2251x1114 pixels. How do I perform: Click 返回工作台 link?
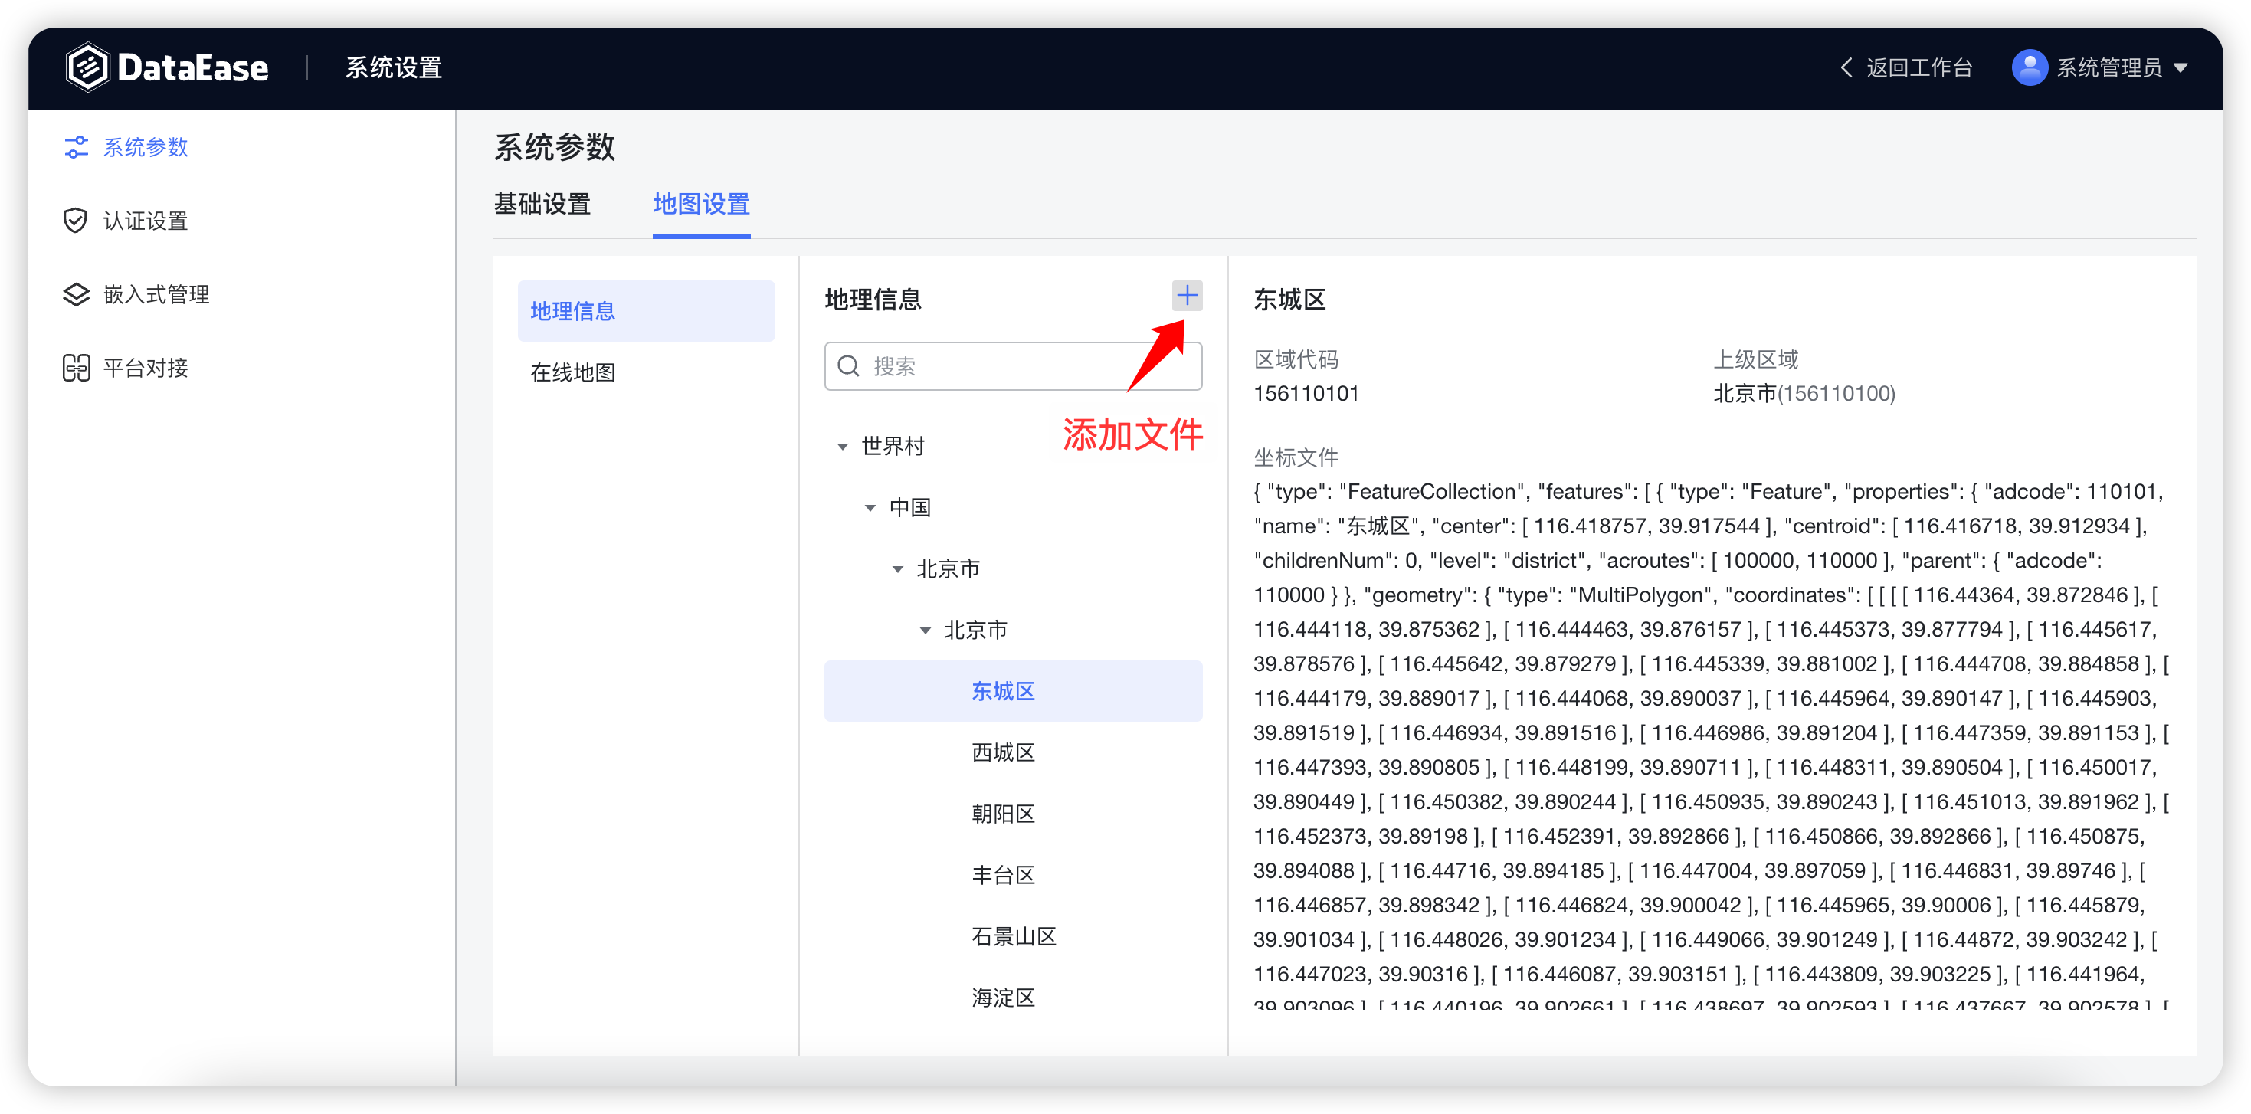1919,67
